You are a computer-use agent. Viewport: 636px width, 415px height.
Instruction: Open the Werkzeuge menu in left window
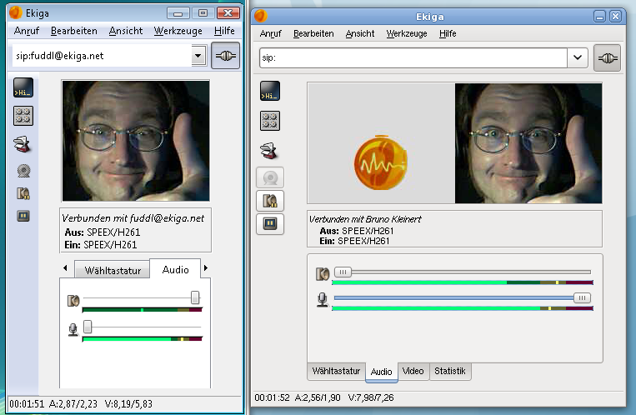(x=178, y=31)
